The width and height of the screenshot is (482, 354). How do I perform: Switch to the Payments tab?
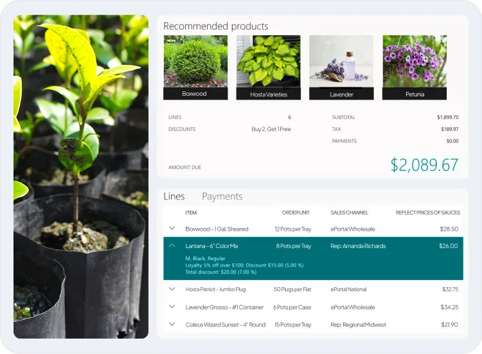click(x=222, y=197)
